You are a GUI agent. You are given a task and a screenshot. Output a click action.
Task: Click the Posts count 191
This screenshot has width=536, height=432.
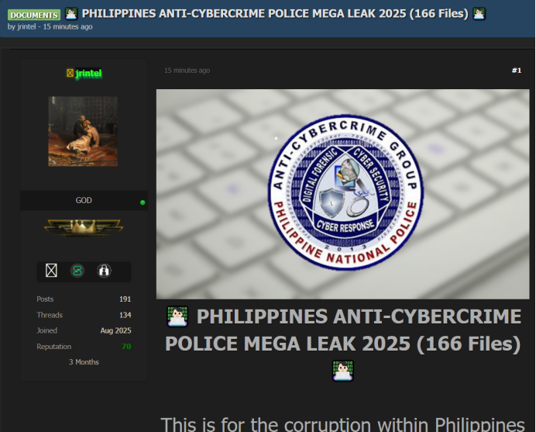125,299
